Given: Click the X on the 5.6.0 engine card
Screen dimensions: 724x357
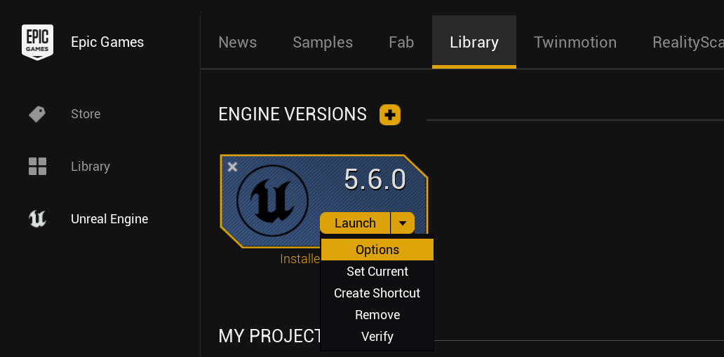Looking at the screenshot, I should (233, 167).
